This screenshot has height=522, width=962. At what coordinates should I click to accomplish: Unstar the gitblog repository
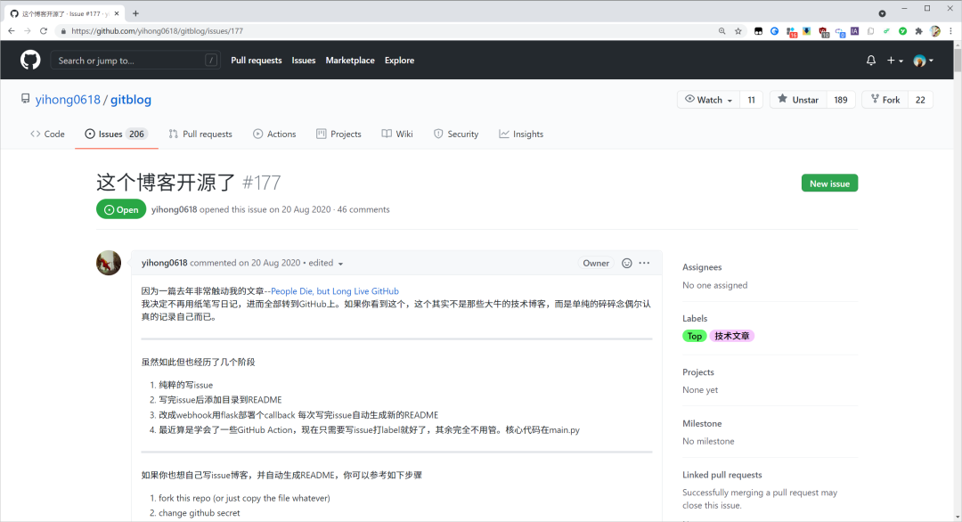(x=797, y=99)
